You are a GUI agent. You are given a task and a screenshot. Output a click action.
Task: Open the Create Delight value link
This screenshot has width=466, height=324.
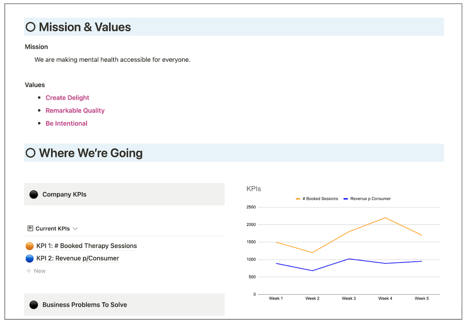coord(67,98)
